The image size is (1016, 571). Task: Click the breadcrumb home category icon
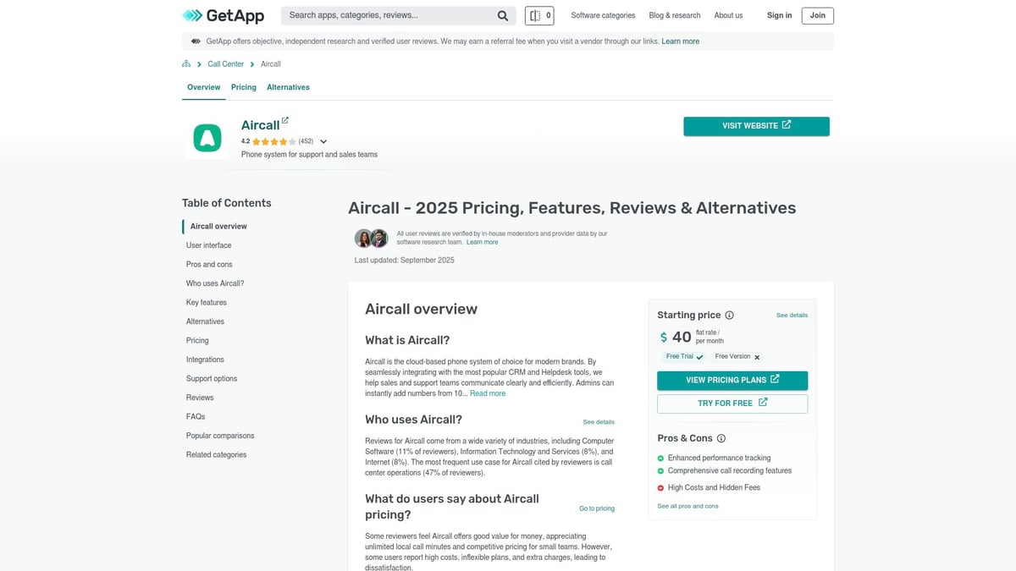(x=186, y=64)
